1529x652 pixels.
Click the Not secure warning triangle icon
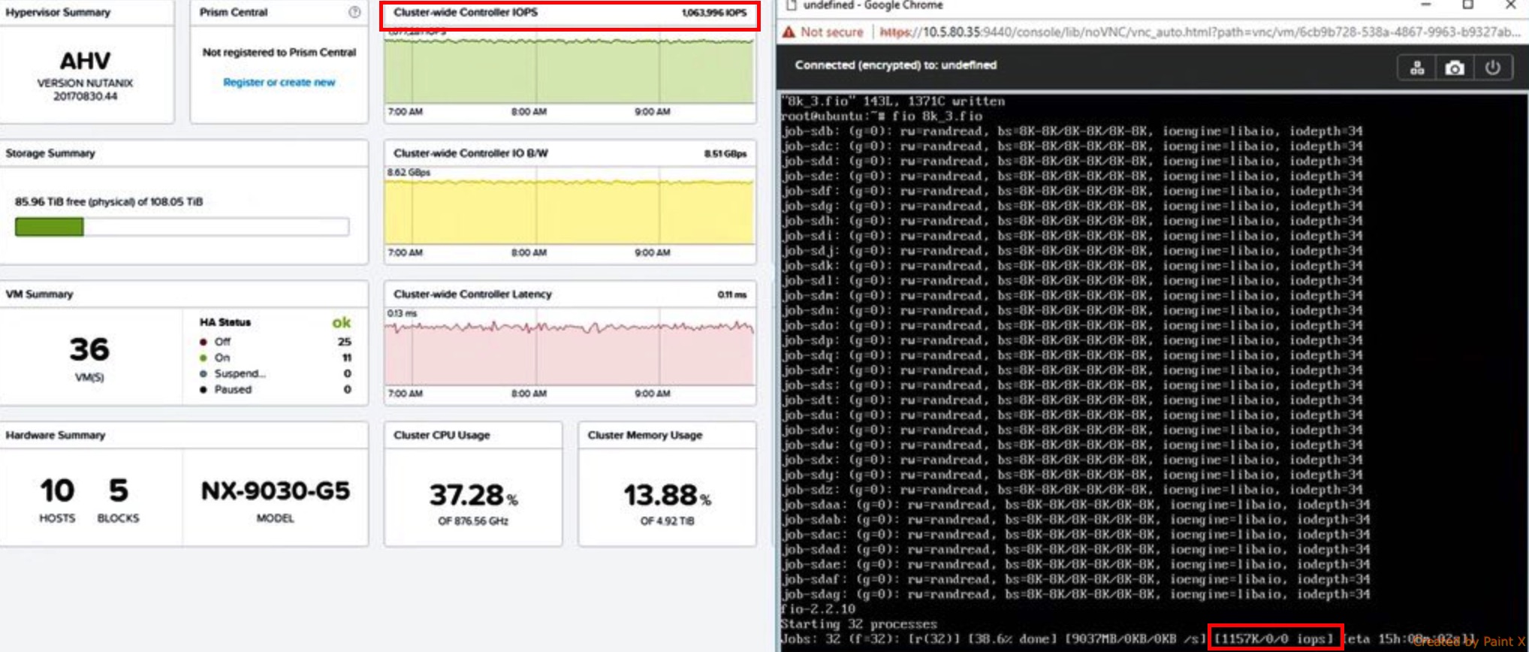point(789,32)
